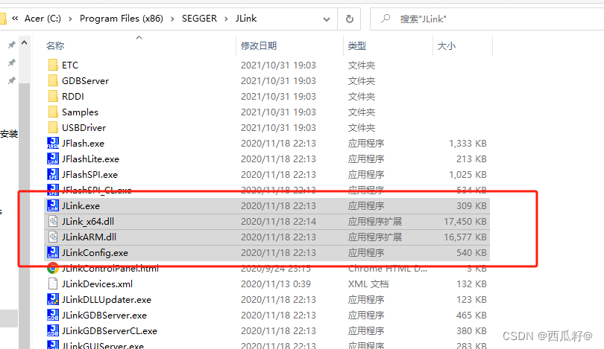Click the 540 KB size of JLinkConfig.exe
604x349 pixels.
471,252
